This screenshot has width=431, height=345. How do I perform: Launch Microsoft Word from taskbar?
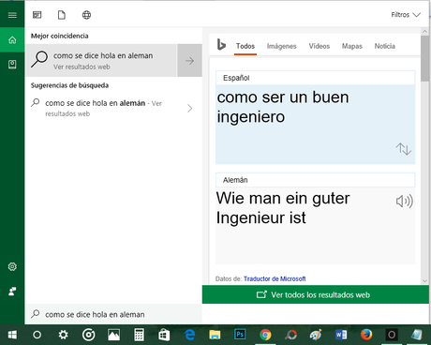(x=341, y=335)
